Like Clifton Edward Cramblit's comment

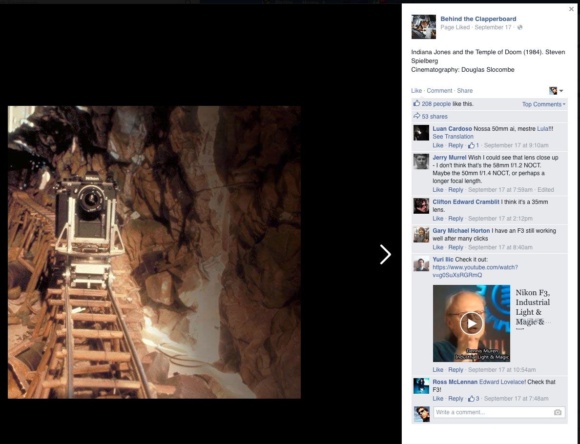(x=437, y=219)
